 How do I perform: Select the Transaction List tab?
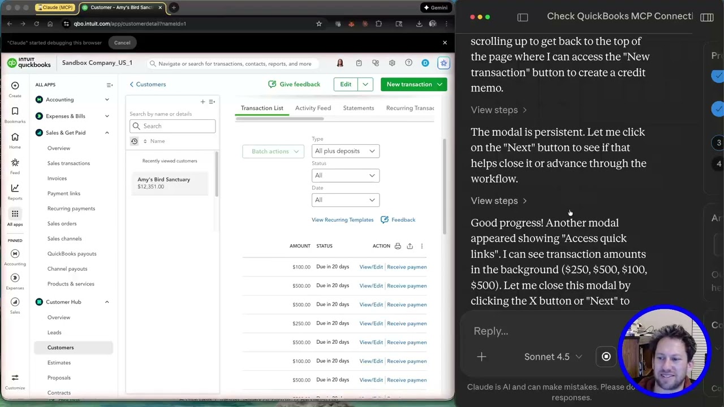(262, 108)
